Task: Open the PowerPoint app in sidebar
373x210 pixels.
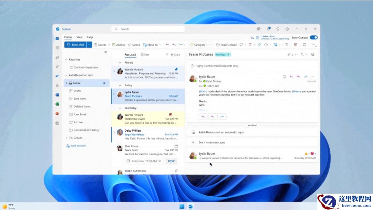Action: [x=57, y=114]
